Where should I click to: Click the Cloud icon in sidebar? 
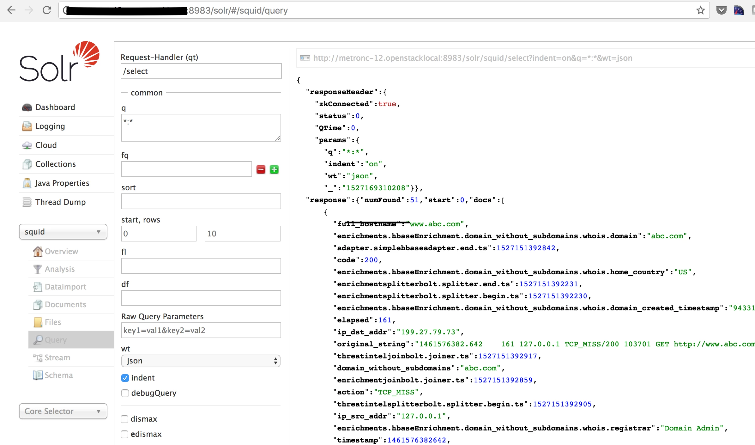point(27,145)
